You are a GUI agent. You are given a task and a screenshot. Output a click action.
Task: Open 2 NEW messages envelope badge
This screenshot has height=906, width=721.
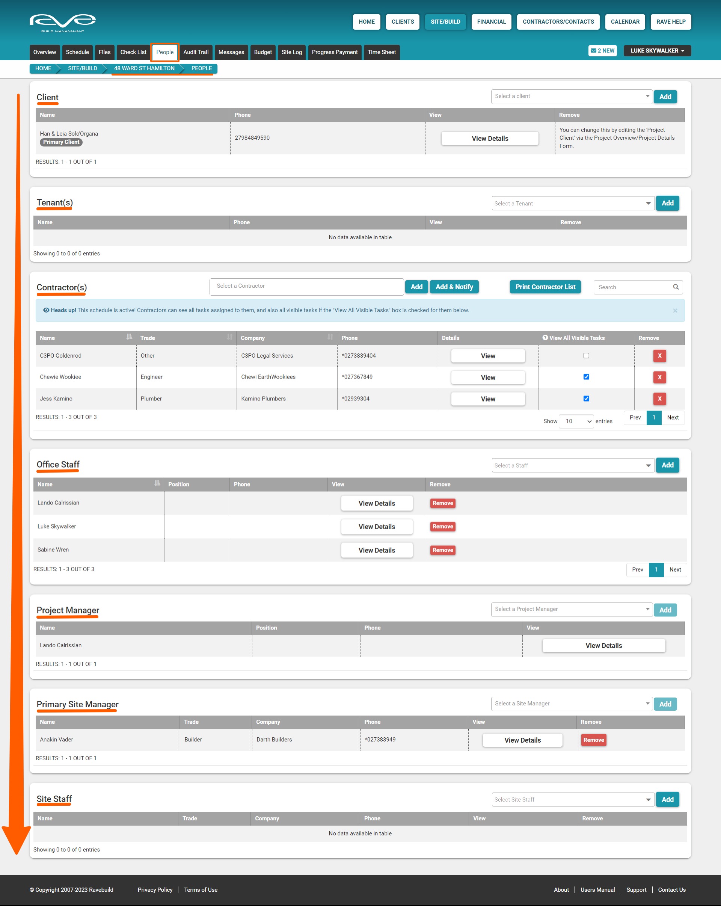tap(602, 51)
